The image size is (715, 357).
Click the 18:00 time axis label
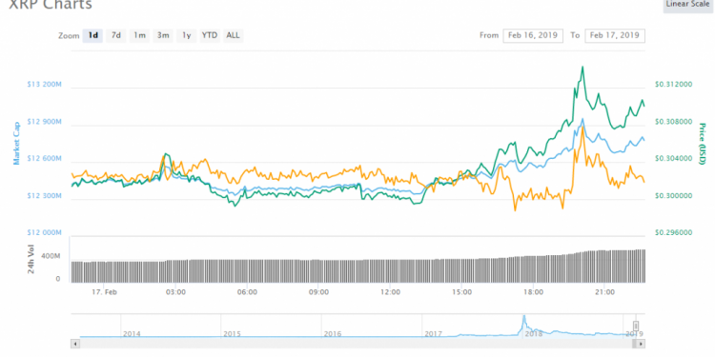tap(533, 292)
